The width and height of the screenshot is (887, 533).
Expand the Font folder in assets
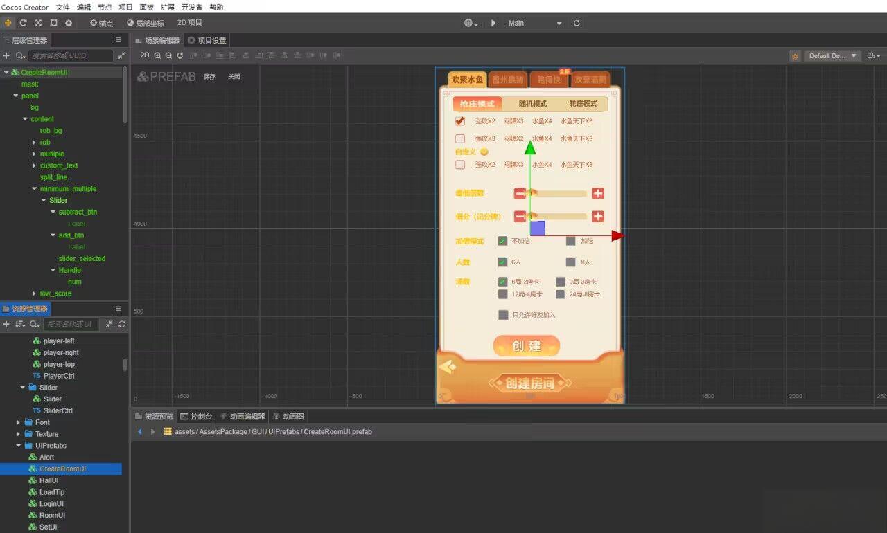pos(19,422)
